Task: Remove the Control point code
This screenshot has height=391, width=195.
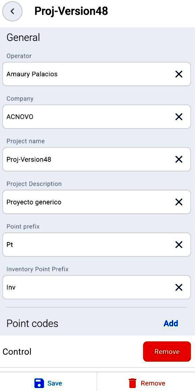Action: (x=167, y=352)
